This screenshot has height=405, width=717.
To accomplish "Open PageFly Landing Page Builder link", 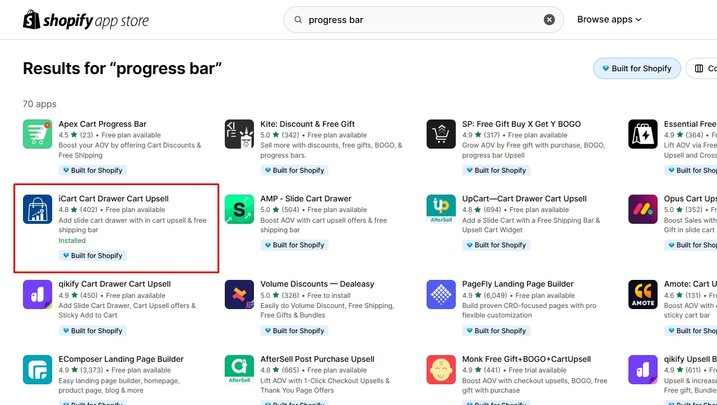I will 518,284.
